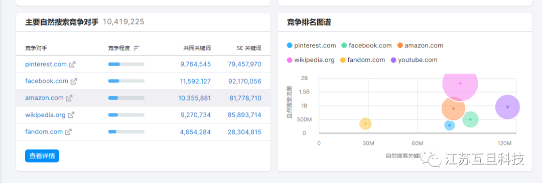This screenshot has height=183, width=542.
Task: Open amazon.com SE keywords 81,778,710
Action: coord(245,98)
